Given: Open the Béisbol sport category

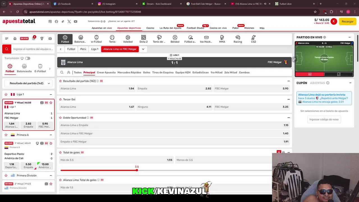Looking at the screenshot, I should coord(175,39).
